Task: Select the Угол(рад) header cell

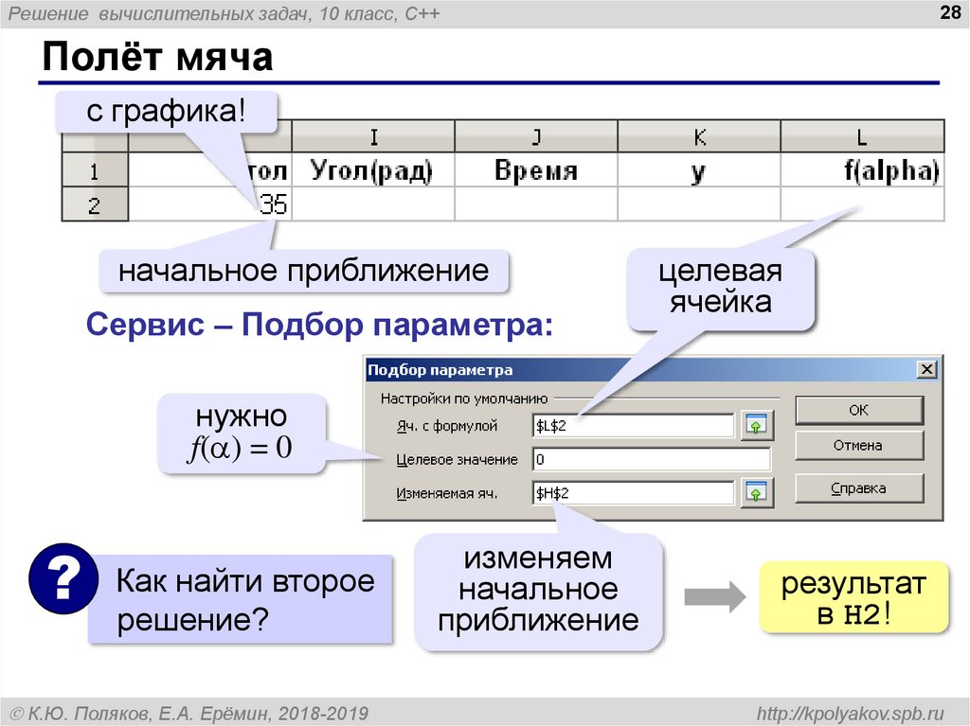Action: click(373, 170)
